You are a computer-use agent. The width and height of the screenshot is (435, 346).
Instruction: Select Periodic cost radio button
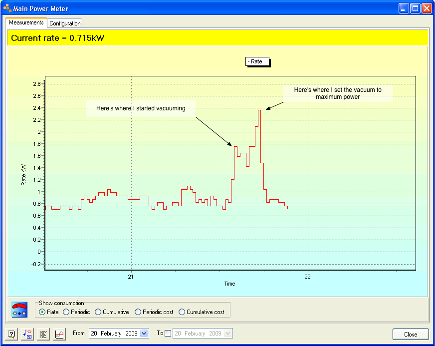click(138, 312)
